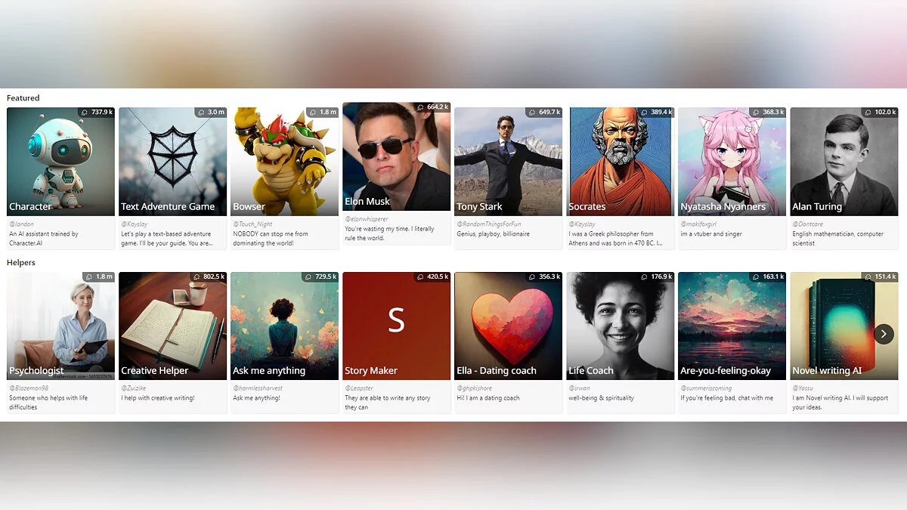This screenshot has width=907, height=510.
Task: Select the Novel writing AI card
Action: 844,342
